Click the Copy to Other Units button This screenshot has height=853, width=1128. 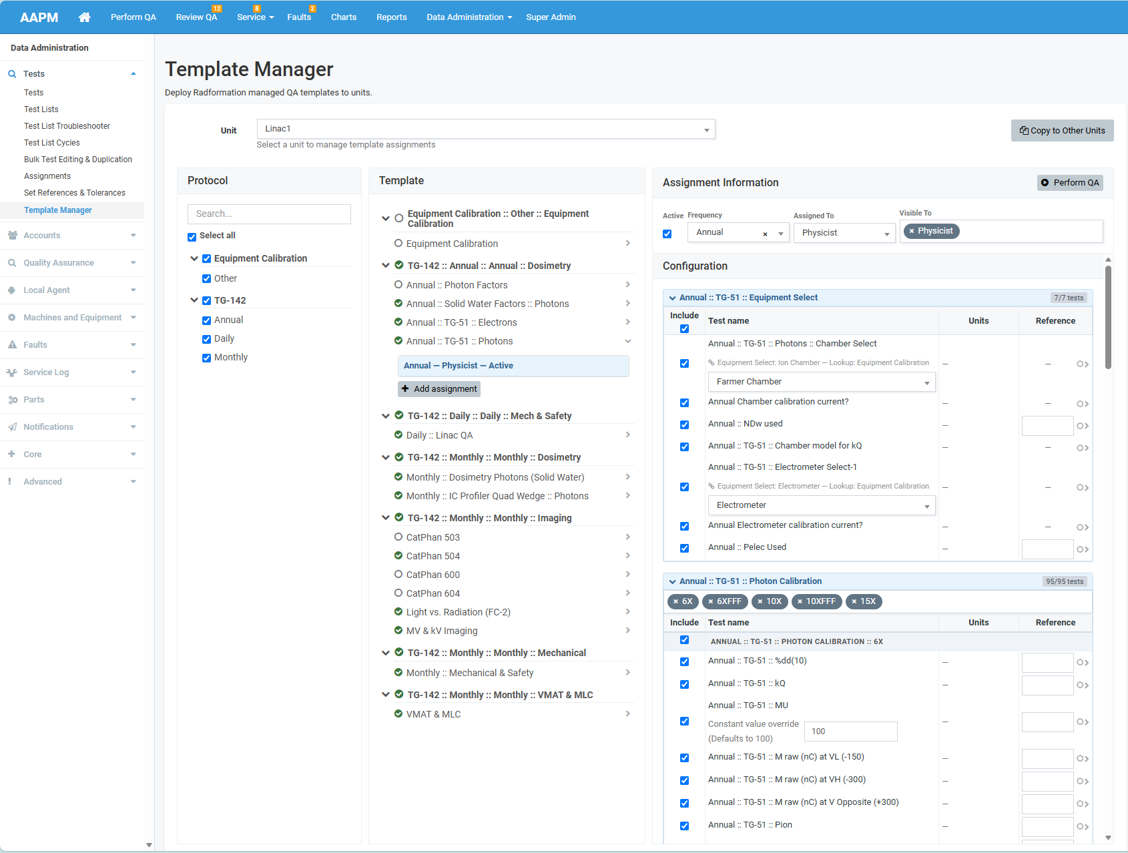click(1062, 131)
